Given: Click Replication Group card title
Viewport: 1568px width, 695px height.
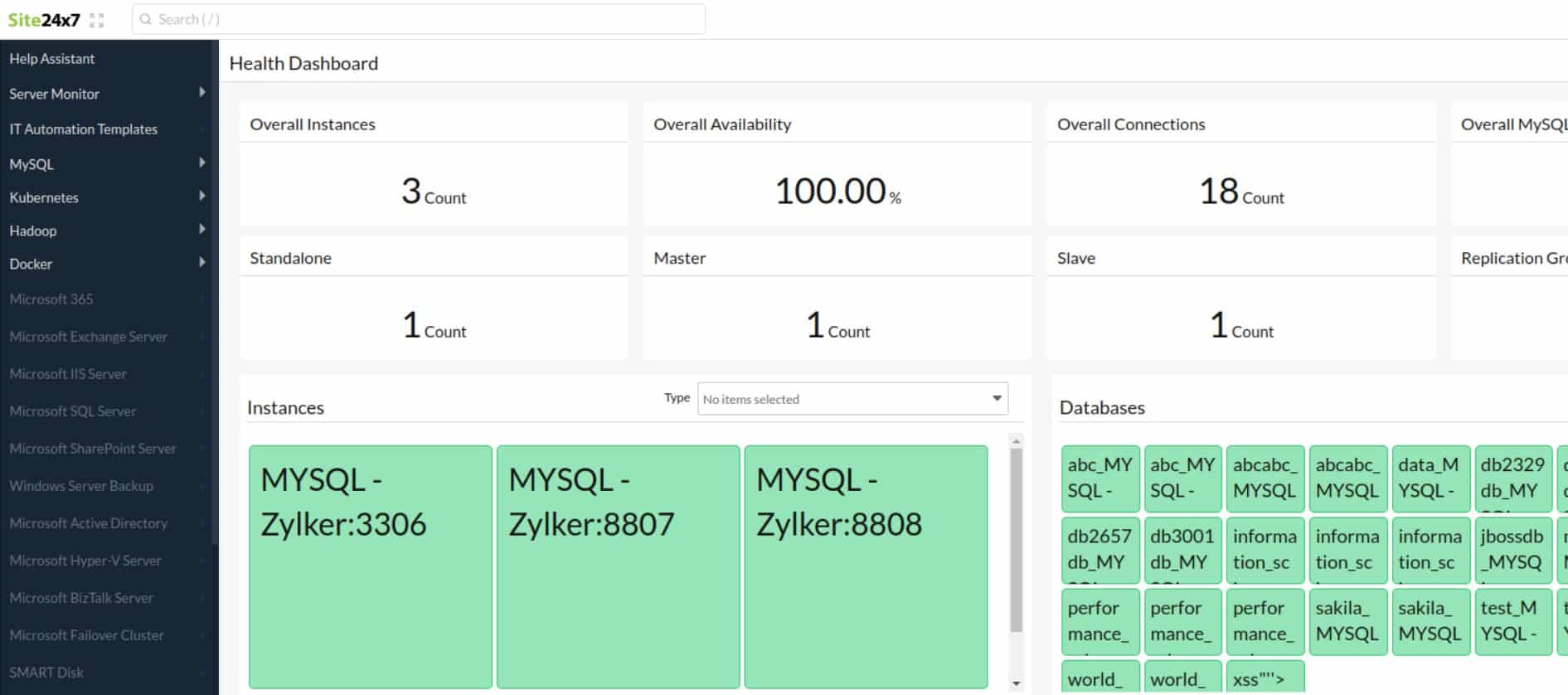Looking at the screenshot, I should [x=1514, y=258].
